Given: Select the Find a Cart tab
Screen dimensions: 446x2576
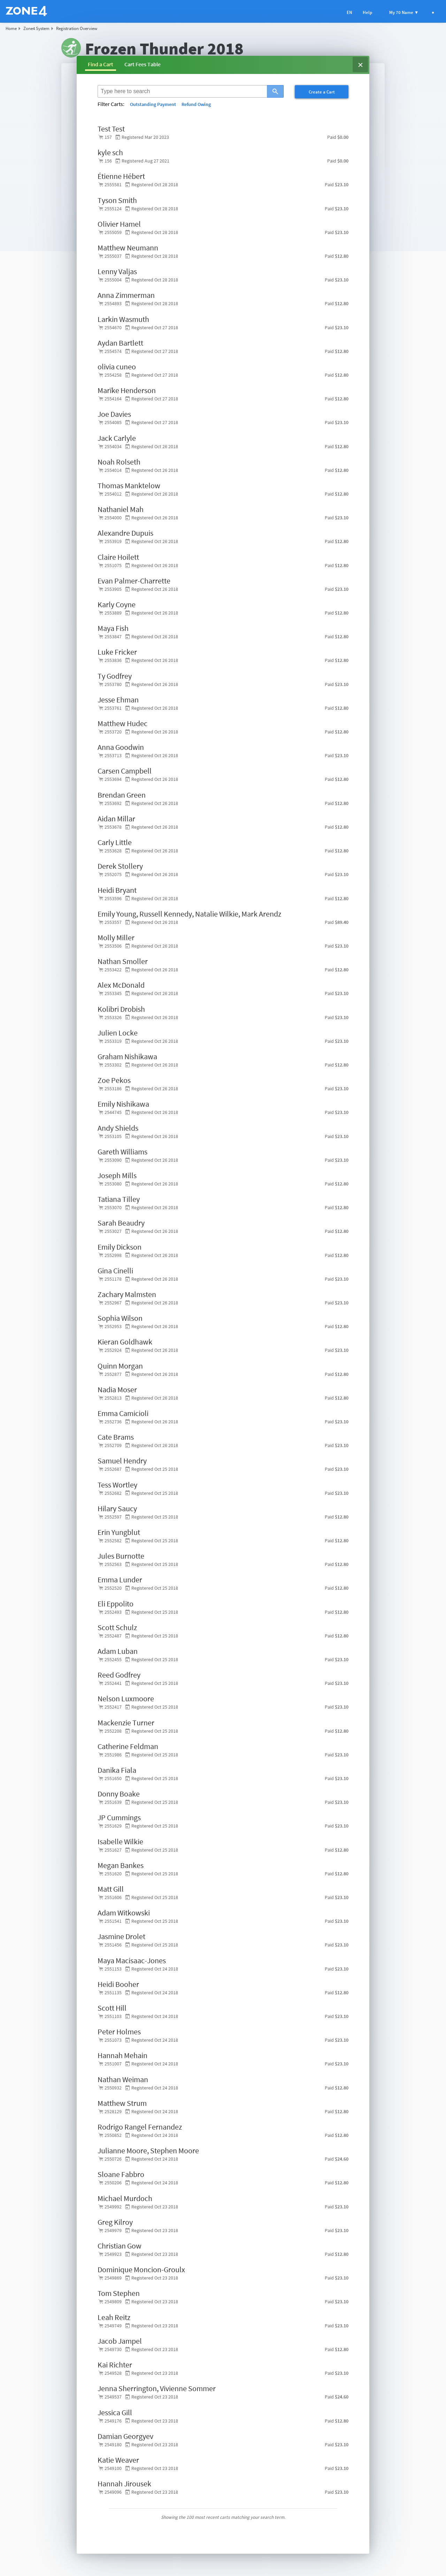Looking at the screenshot, I should (100, 65).
